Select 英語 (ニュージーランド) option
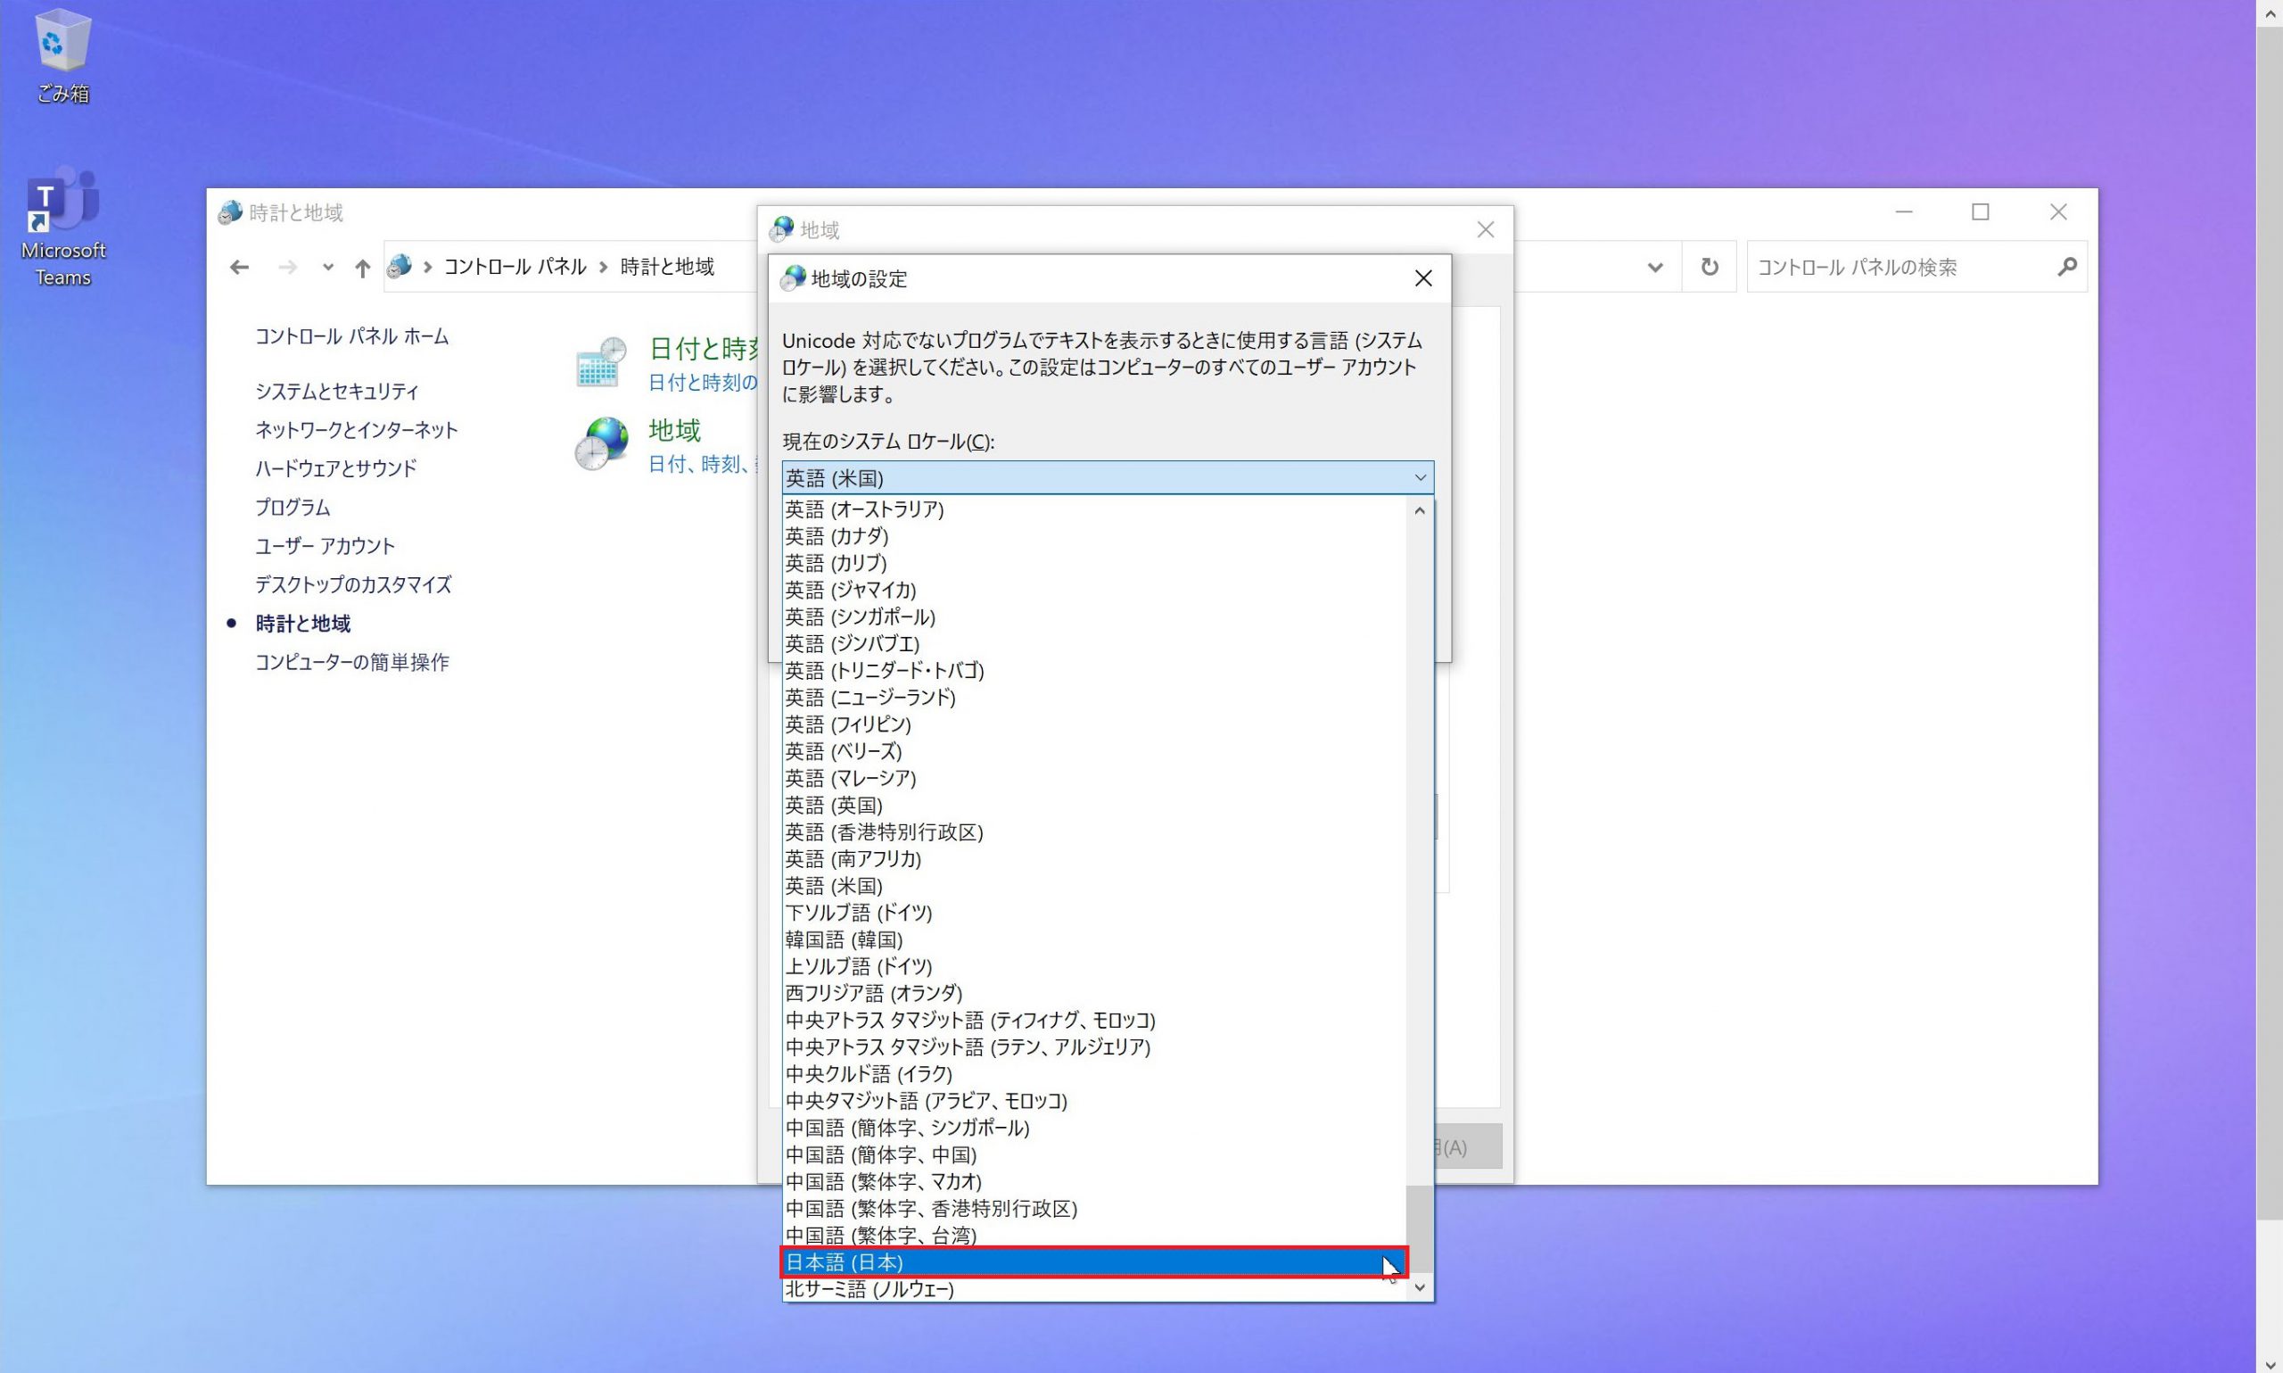Screen dimensions: 2283x1373 point(1094,698)
